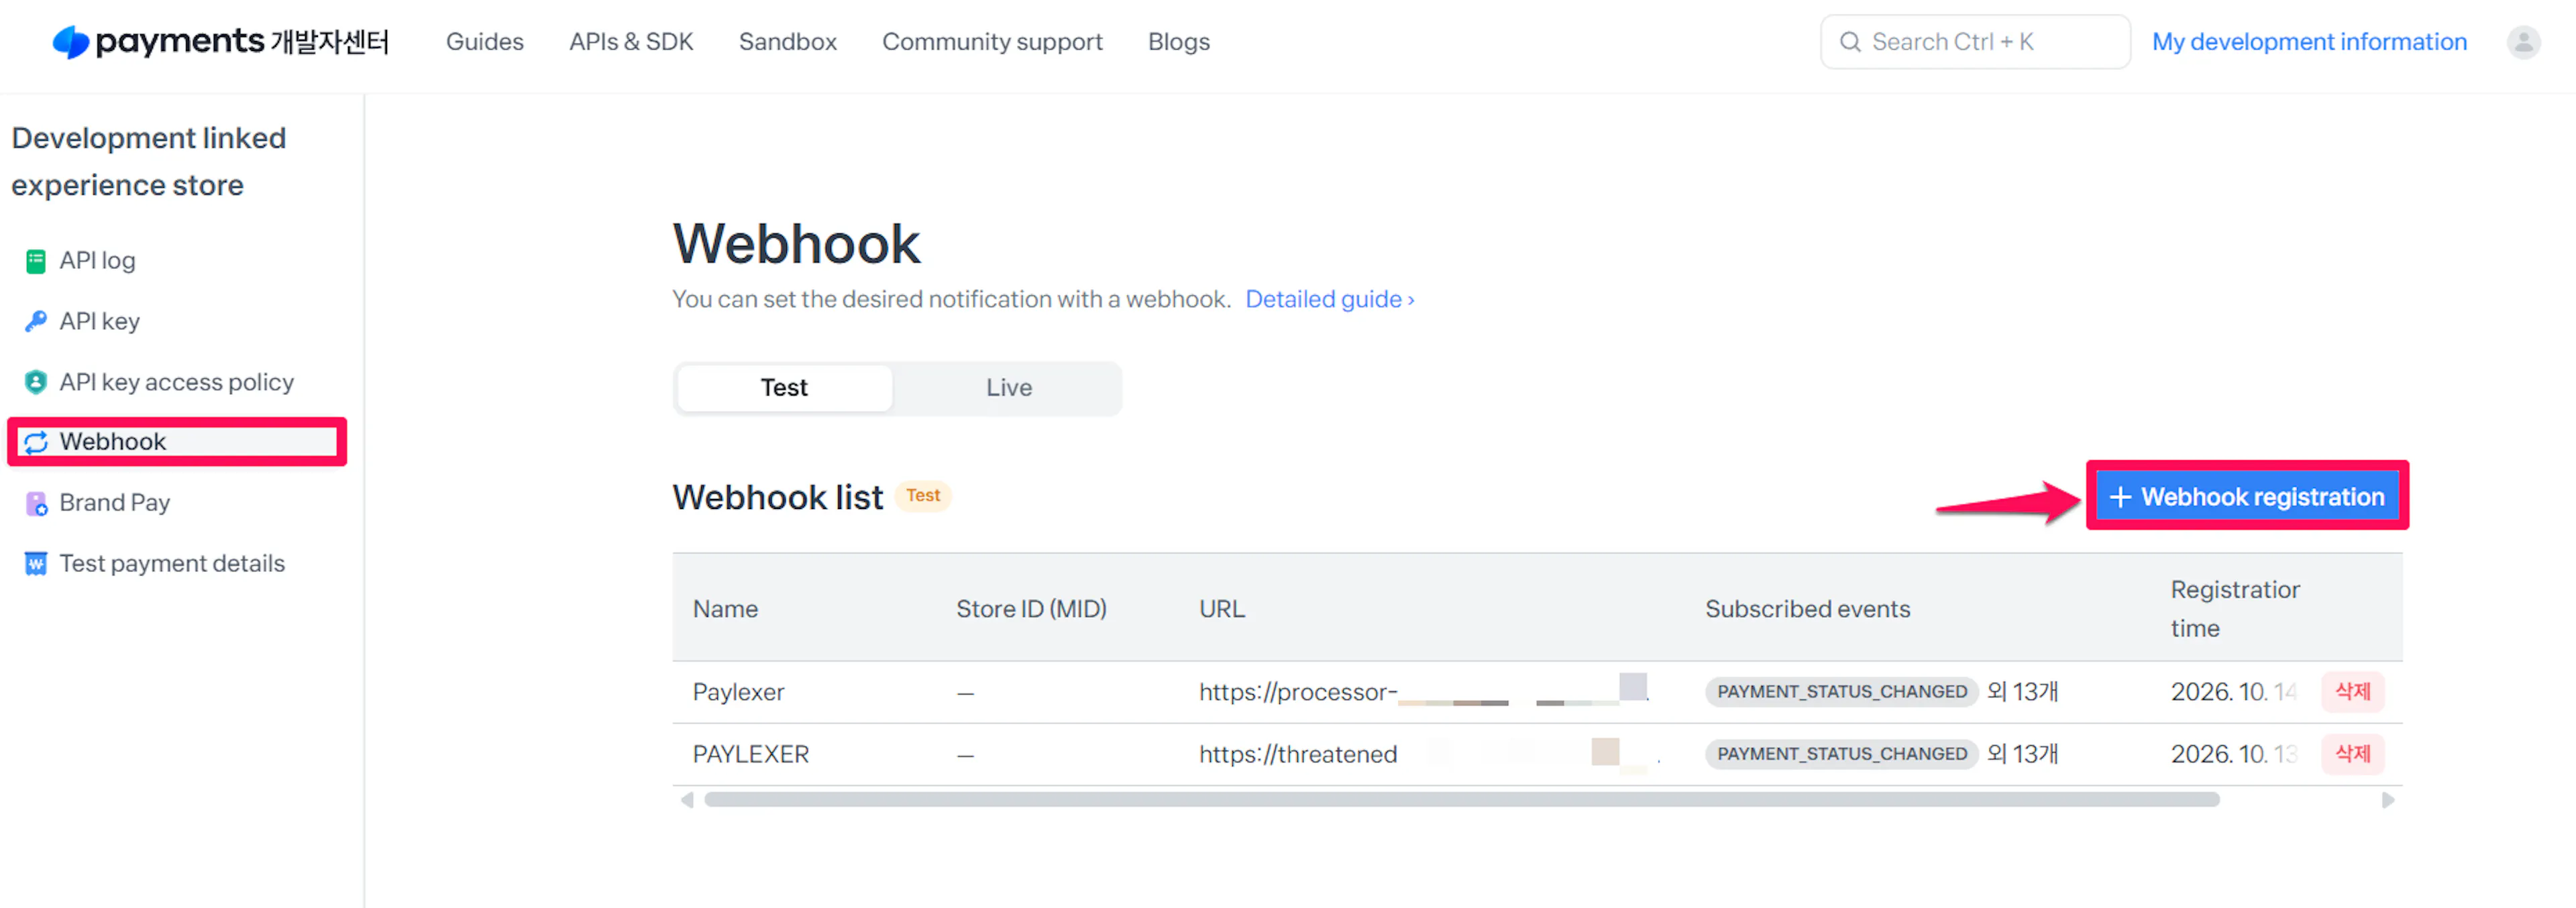The width and height of the screenshot is (2576, 908).
Task: Click the webhook table horizontal scrollbar
Action: click(x=1461, y=800)
